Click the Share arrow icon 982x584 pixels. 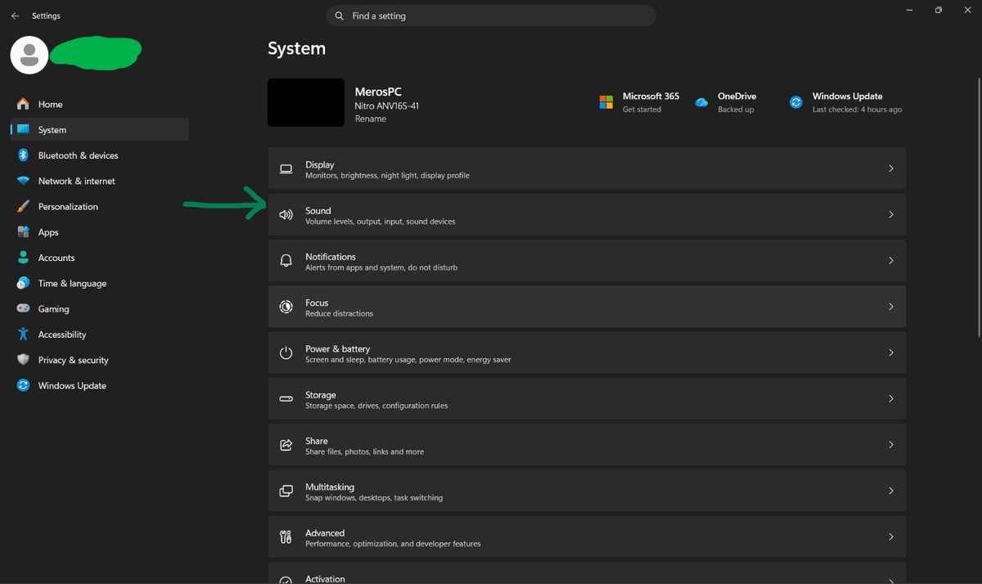[x=286, y=445]
